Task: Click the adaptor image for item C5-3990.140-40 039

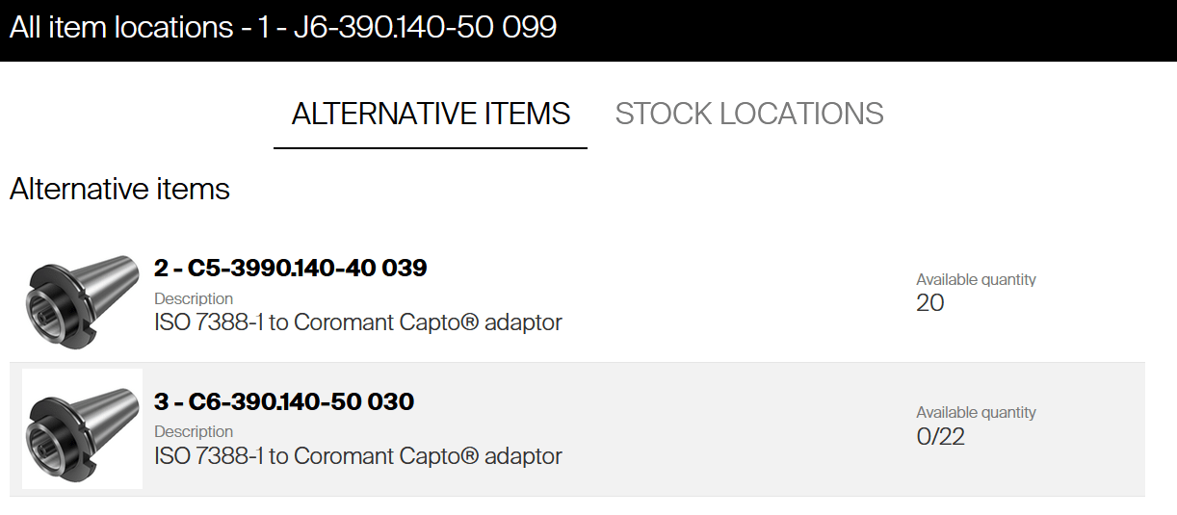Action: 81,296
